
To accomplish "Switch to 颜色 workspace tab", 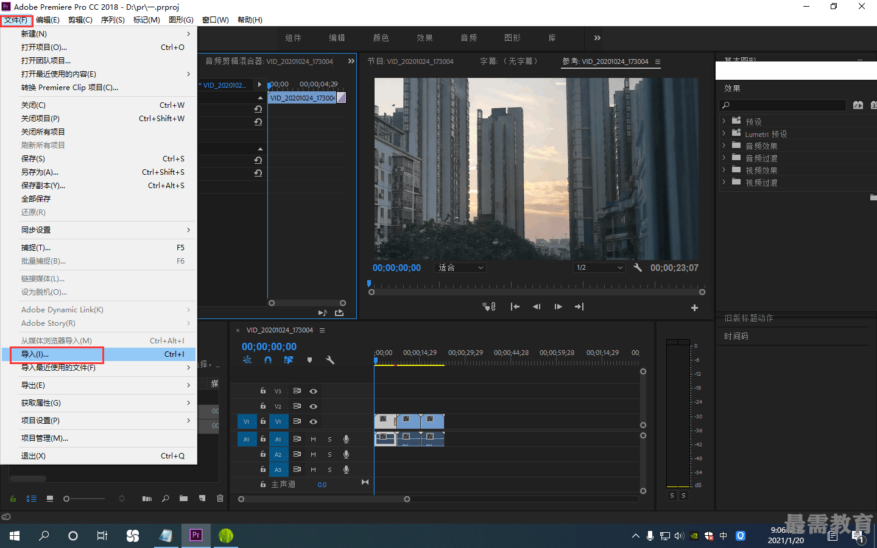I will tap(381, 38).
